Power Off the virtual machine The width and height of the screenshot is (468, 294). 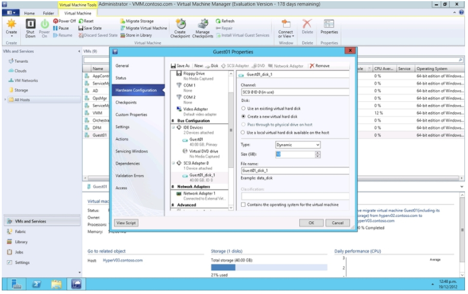65,21
